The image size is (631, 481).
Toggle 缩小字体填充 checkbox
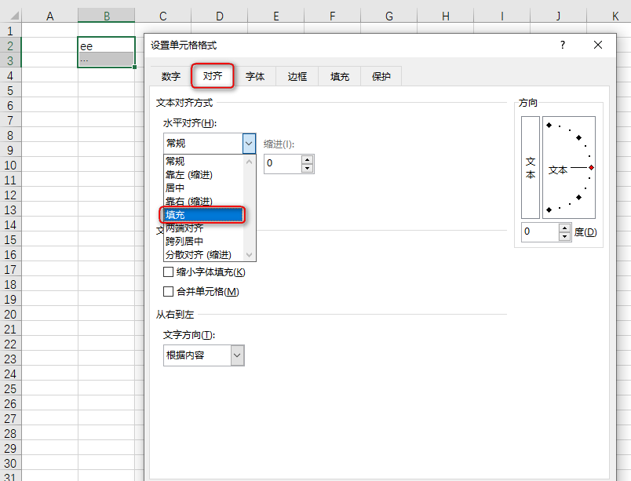tap(168, 272)
